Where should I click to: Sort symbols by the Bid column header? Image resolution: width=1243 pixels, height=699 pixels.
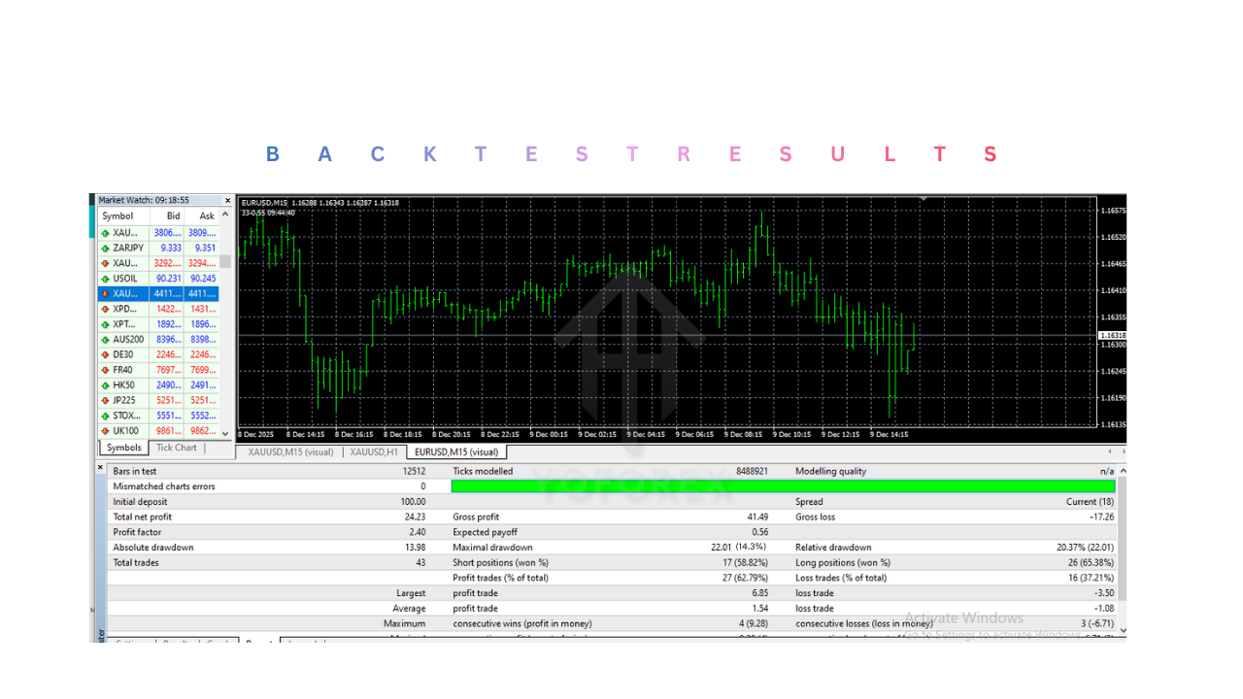coord(172,216)
